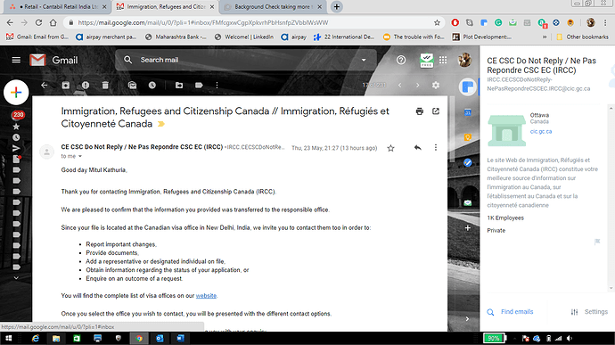Expand more labels chevron in left sidebar
The height and width of the screenshot is (345, 615).
click(16, 277)
